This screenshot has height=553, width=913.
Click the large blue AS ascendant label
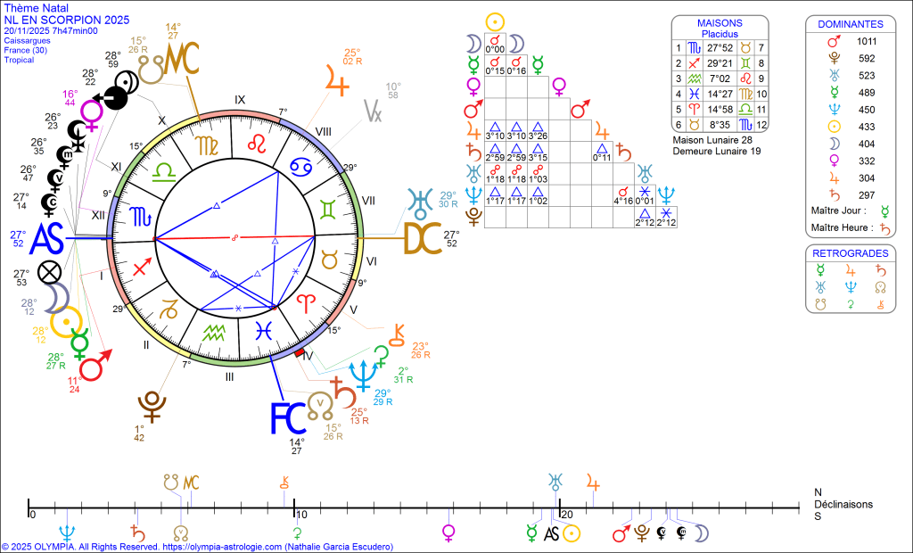pyautogui.click(x=48, y=239)
